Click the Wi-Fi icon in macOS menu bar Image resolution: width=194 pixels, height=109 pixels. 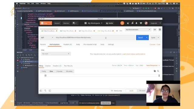[x=156, y=4]
